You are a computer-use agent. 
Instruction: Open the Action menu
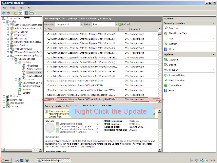coord(13,7)
